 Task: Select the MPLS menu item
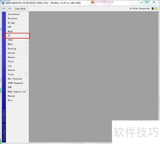click(17, 44)
